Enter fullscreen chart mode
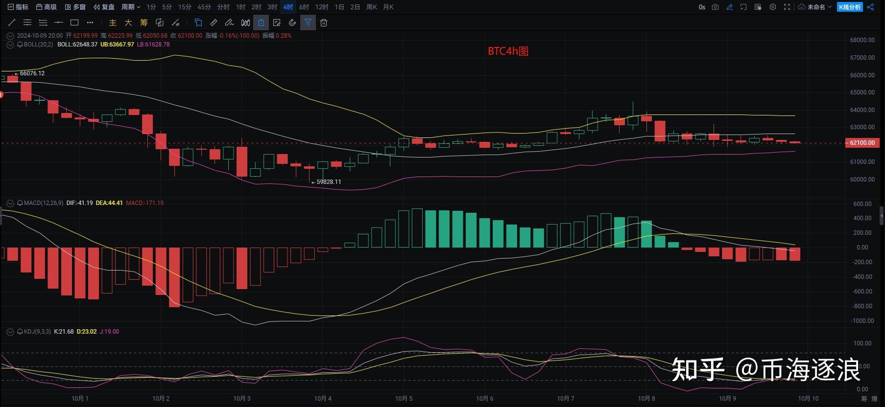885x407 pixels. 787,7
